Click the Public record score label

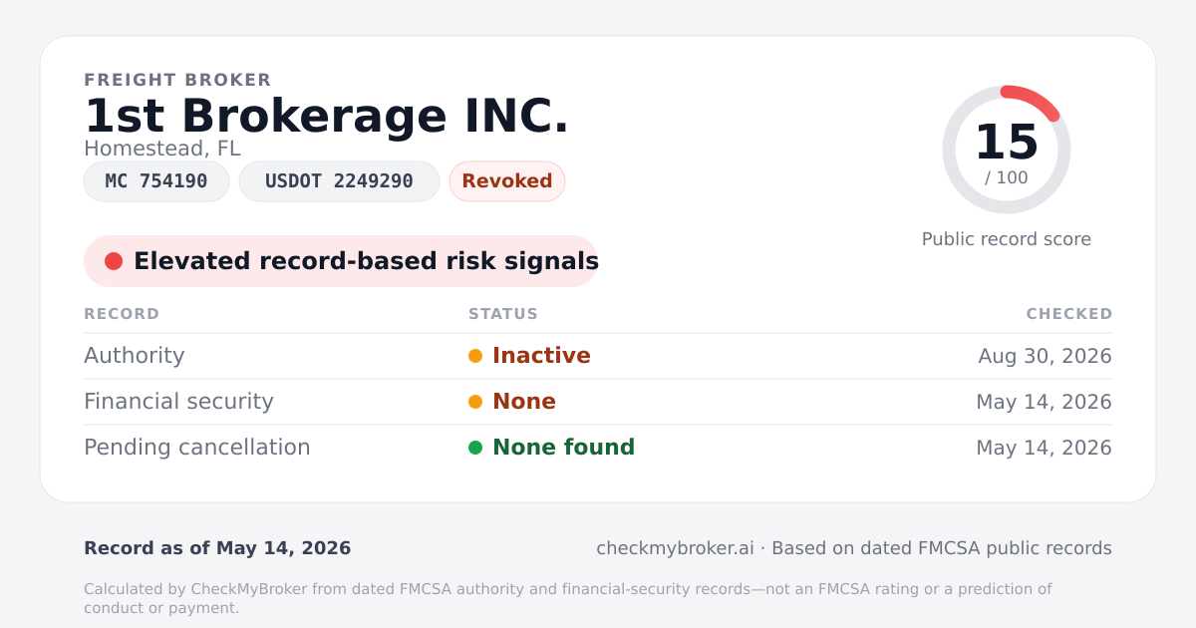coord(1007,239)
